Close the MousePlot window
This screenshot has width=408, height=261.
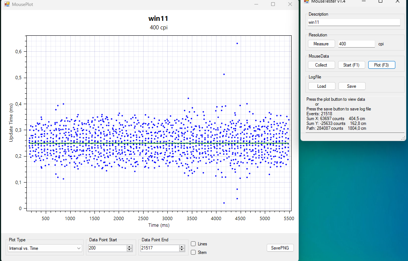[x=290, y=4]
